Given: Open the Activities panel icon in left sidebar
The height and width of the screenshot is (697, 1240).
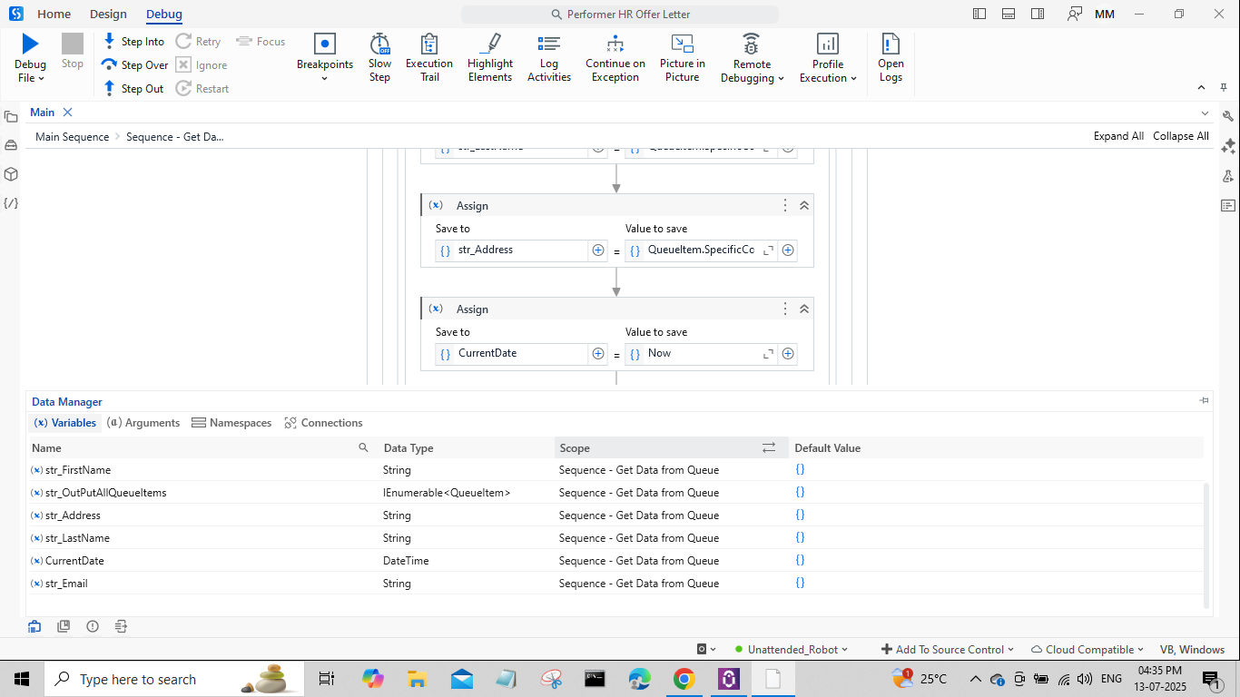Looking at the screenshot, I should tap(11, 145).
